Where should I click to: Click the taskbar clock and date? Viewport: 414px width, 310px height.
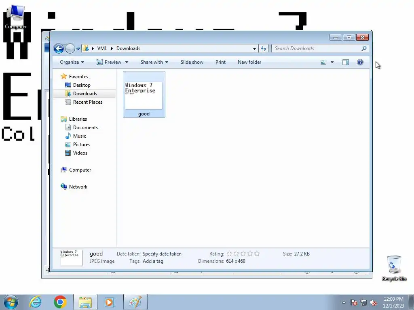[x=393, y=302]
